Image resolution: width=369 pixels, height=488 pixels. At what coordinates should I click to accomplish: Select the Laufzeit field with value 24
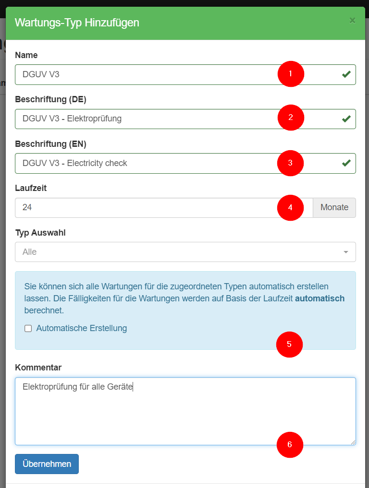pos(144,208)
